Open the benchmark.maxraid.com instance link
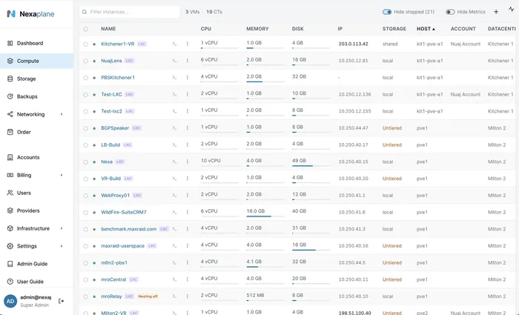 (129, 229)
